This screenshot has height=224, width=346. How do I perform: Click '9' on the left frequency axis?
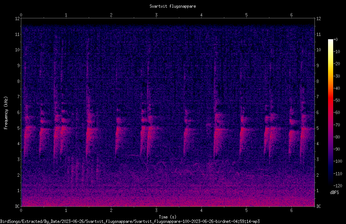19,66
